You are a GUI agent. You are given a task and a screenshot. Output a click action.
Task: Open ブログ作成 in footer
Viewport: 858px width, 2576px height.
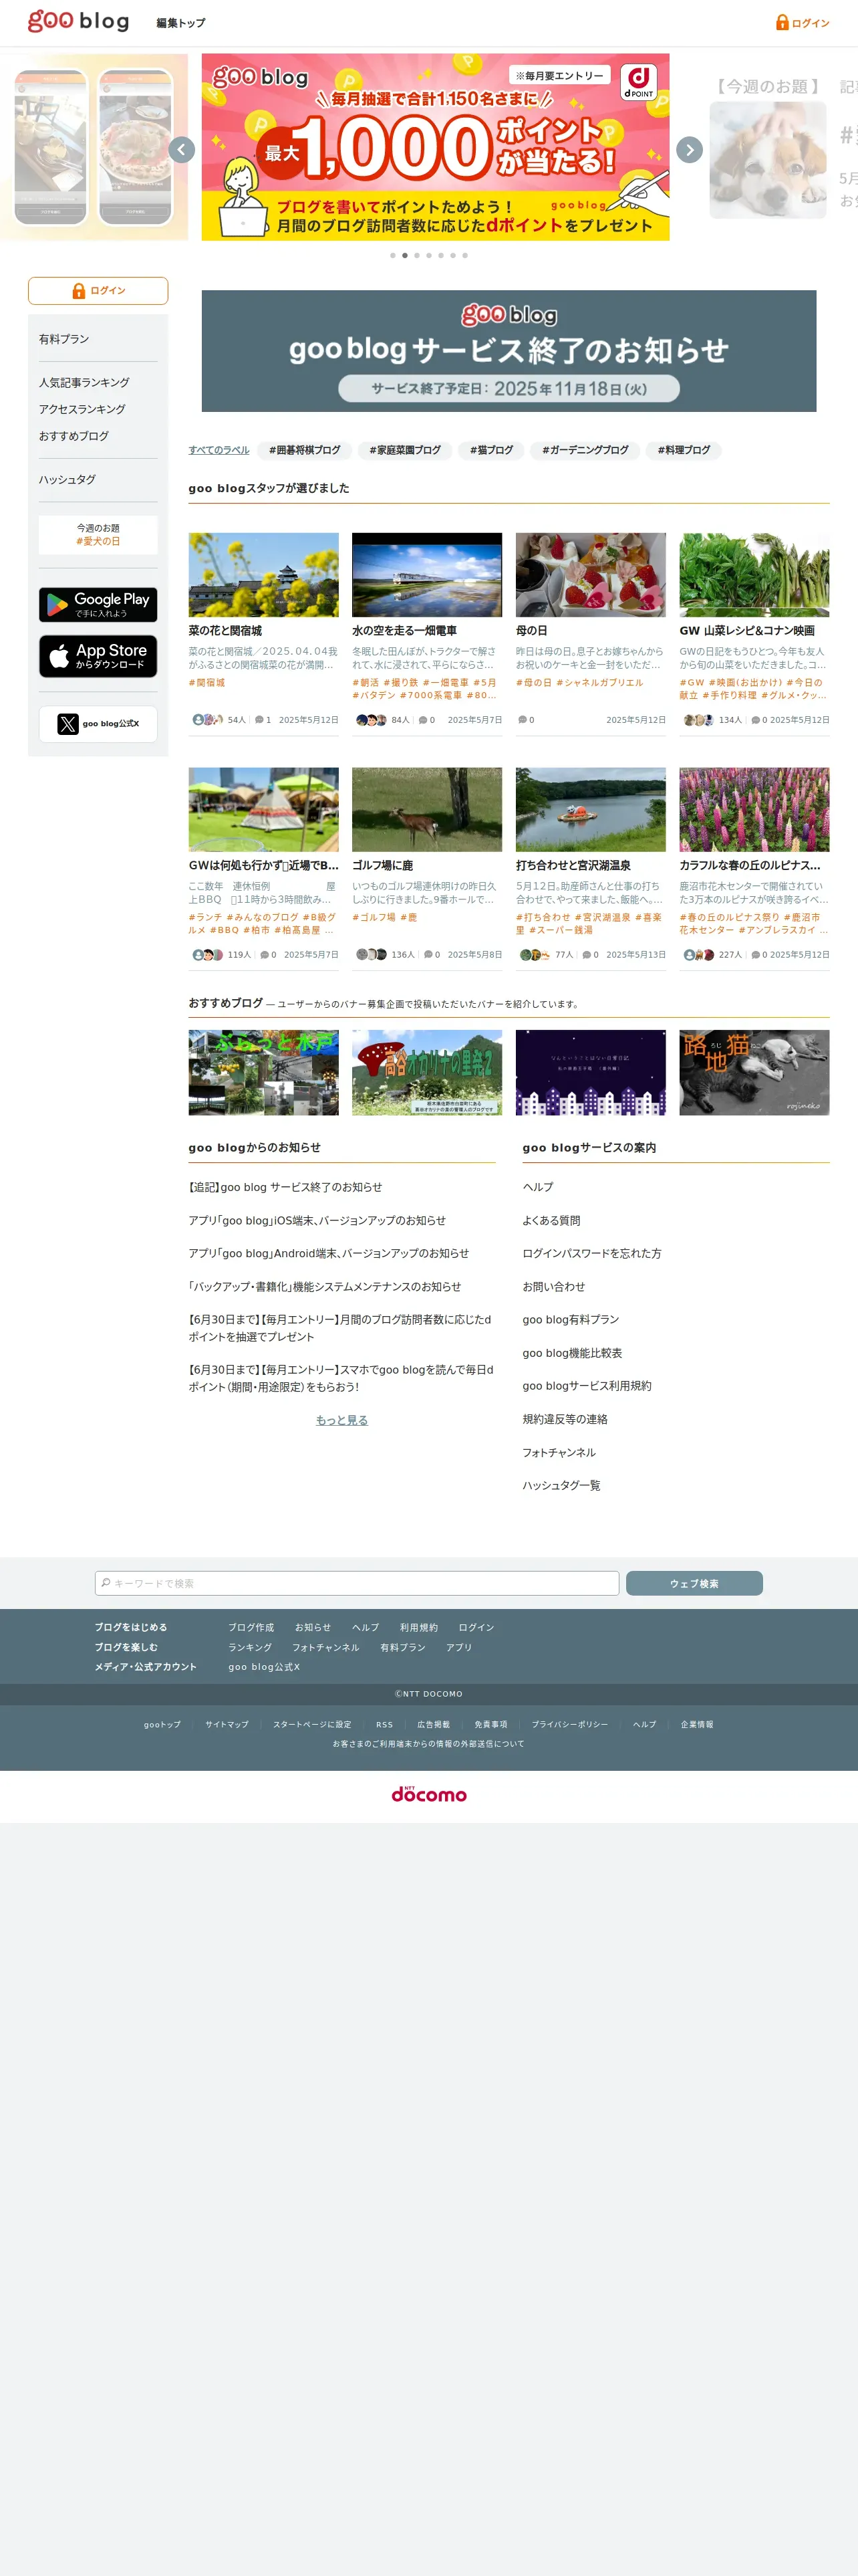coord(251,1628)
